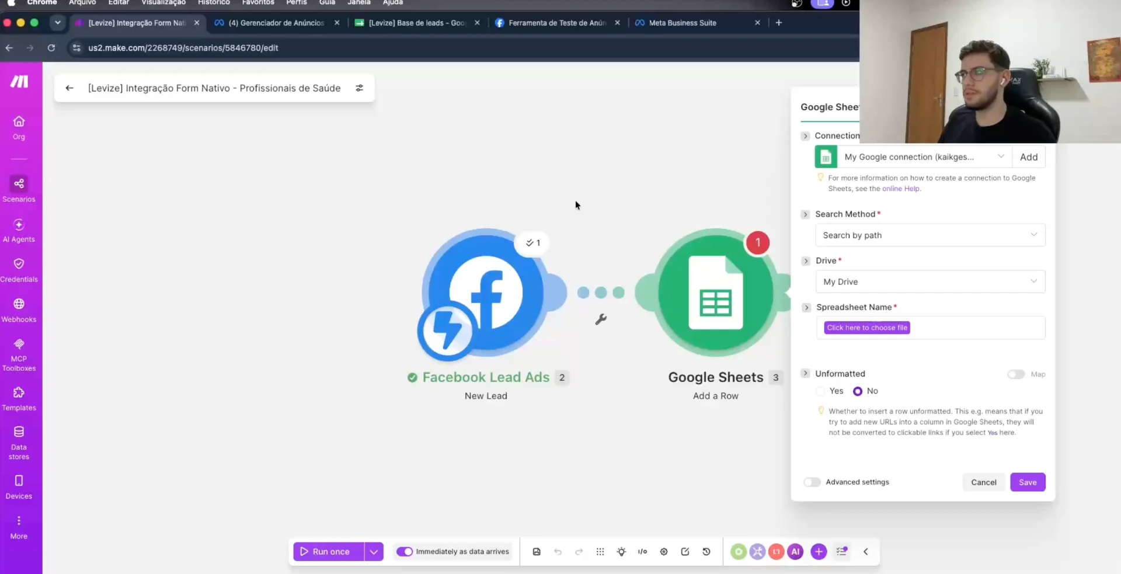1121x574 pixels.
Task: Click the redo arrow in bottom toolbar
Action: click(579, 552)
